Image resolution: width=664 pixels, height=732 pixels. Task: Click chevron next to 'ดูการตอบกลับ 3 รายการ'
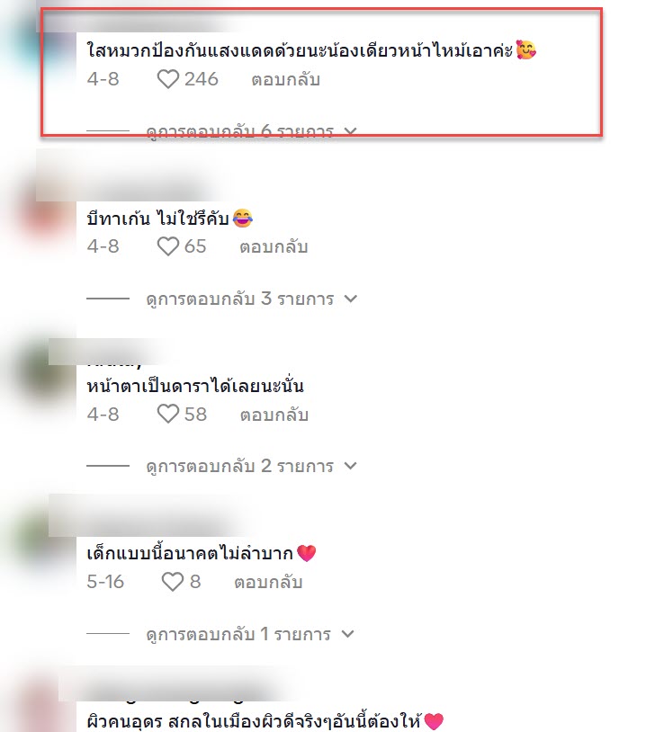click(350, 299)
